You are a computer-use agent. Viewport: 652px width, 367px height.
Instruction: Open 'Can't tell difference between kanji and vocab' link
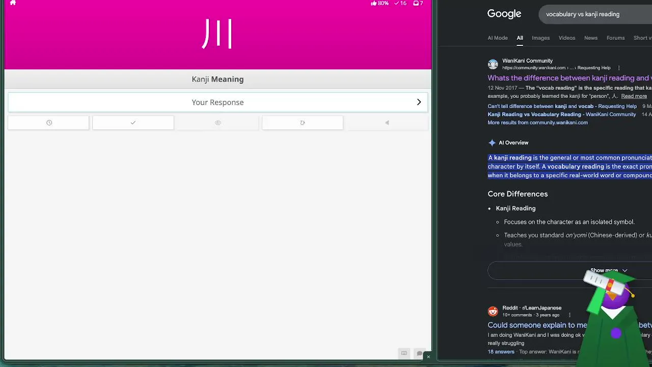point(562,106)
